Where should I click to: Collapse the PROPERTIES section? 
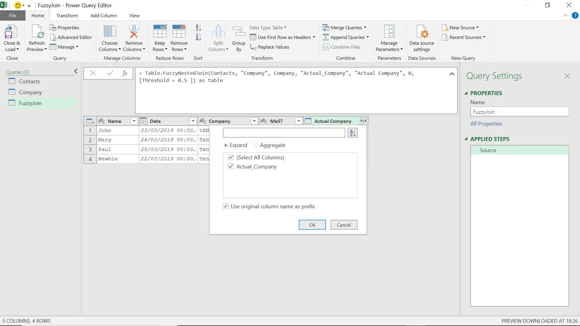[x=466, y=93]
